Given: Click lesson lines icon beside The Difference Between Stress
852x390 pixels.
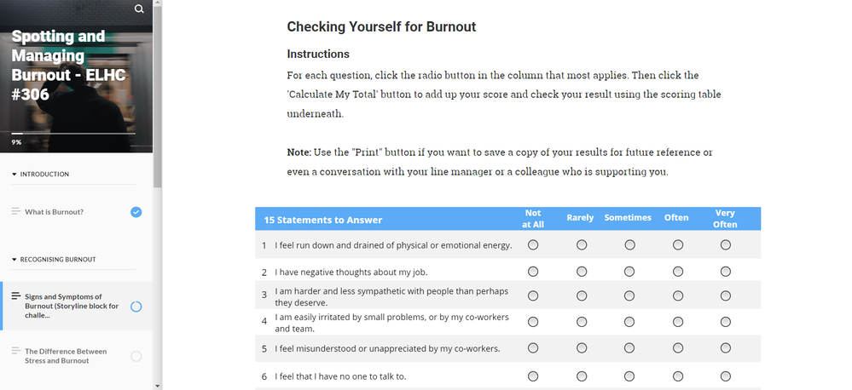Looking at the screenshot, I should pyautogui.click(x=15, y=351).
